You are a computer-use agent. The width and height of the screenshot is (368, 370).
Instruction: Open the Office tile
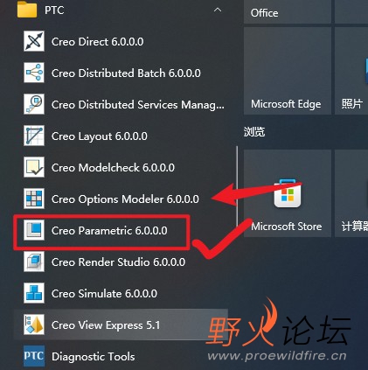tap(288, 11)
